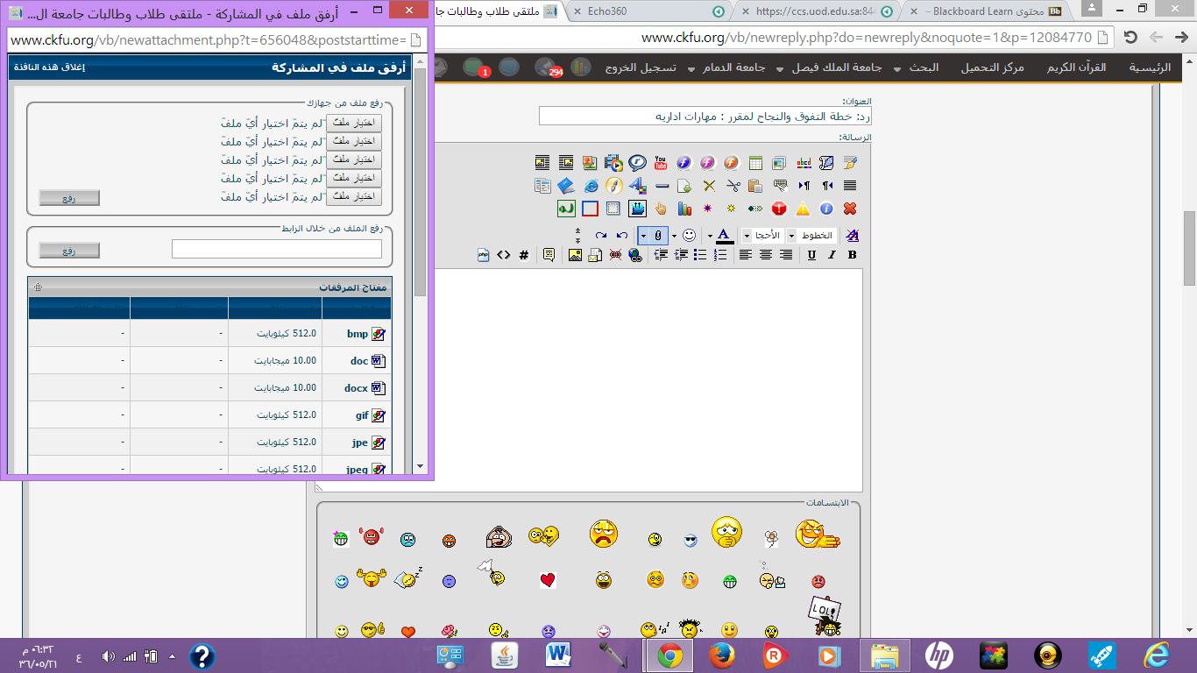
Task: Click the insert image icon
Action: [575, 255]
